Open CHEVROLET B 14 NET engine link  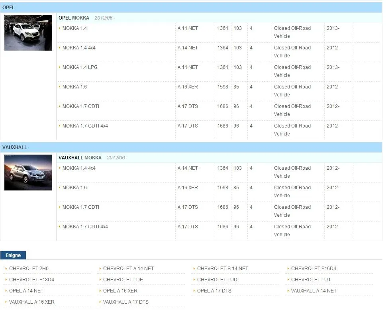point(223,269)
